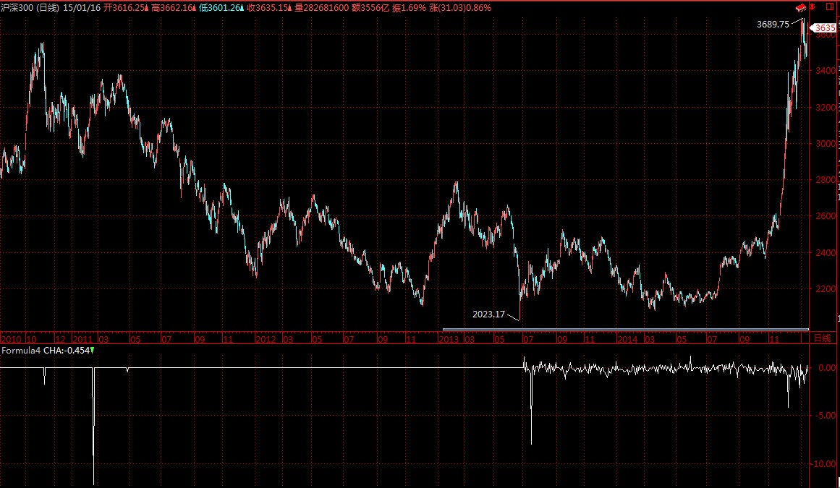
Task: Click the close price 收3635.15
Action: (268, 7)
